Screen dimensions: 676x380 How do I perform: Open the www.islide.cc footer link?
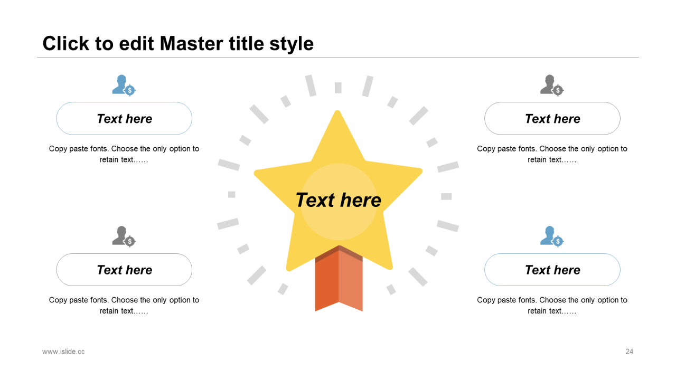point(63,351)
